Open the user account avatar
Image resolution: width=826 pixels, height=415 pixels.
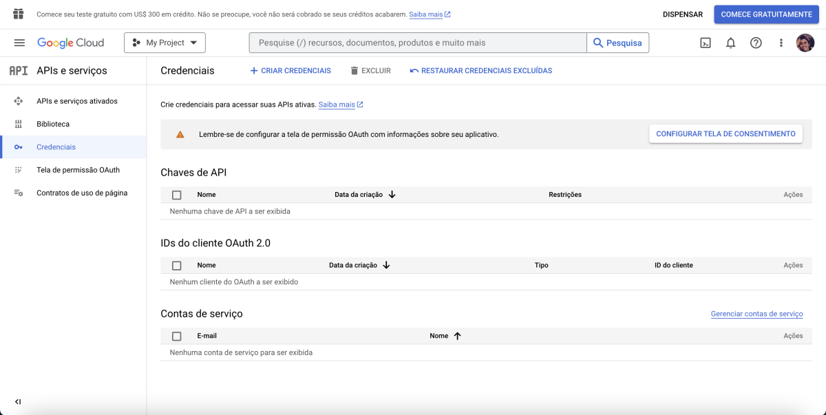(x=805, y=43)
